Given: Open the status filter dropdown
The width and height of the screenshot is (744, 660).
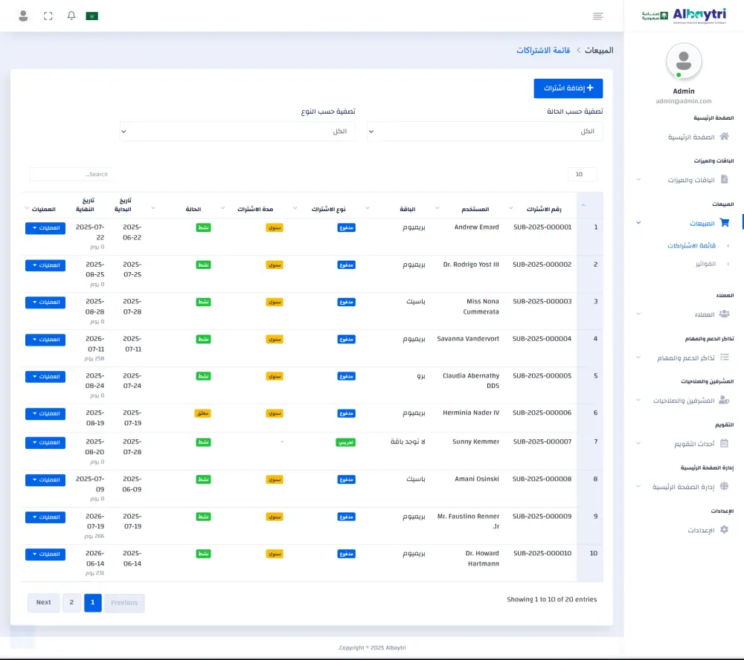Looking at the screenshot, I should coord(484,132).
